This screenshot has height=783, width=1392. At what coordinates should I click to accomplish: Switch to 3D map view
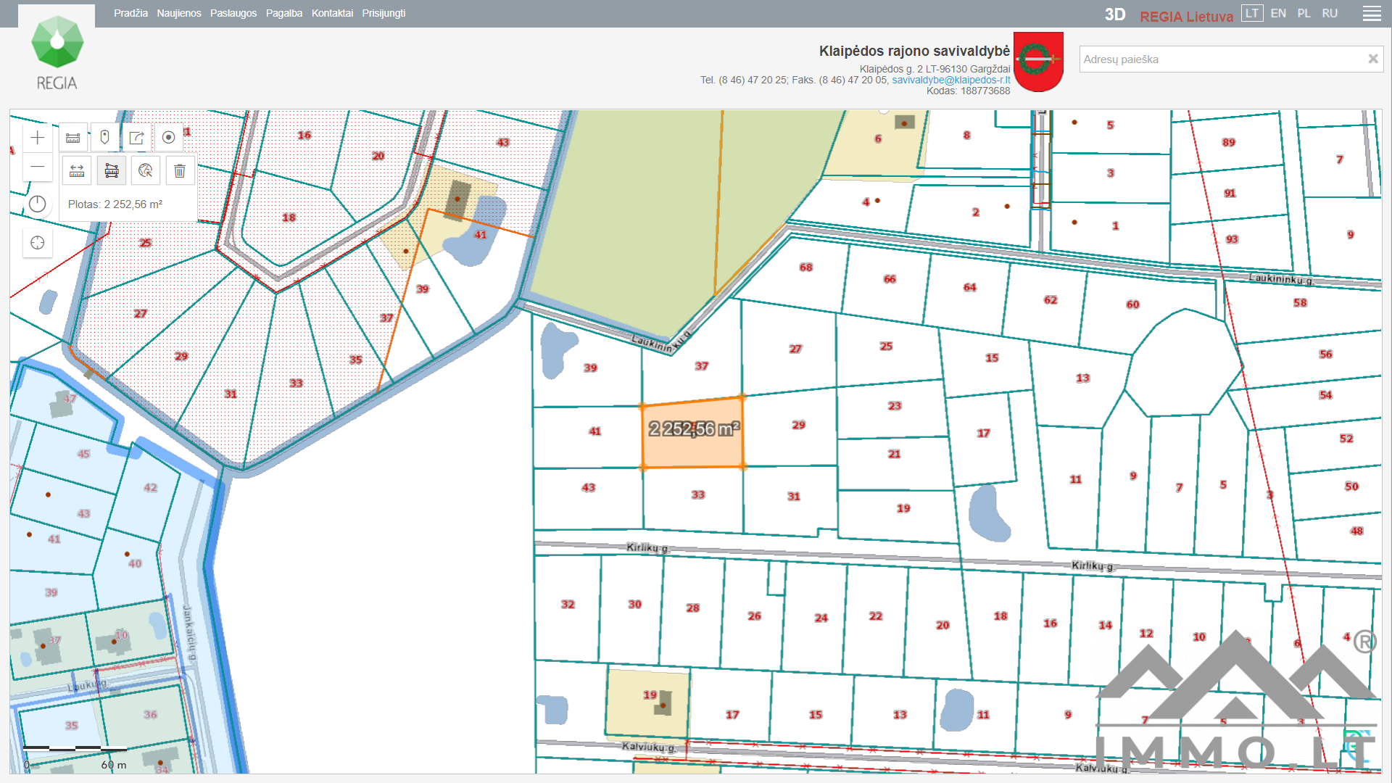tap(1115, 14)
